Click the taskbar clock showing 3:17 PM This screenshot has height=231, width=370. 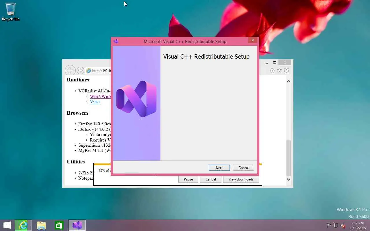tap(358, 226)
